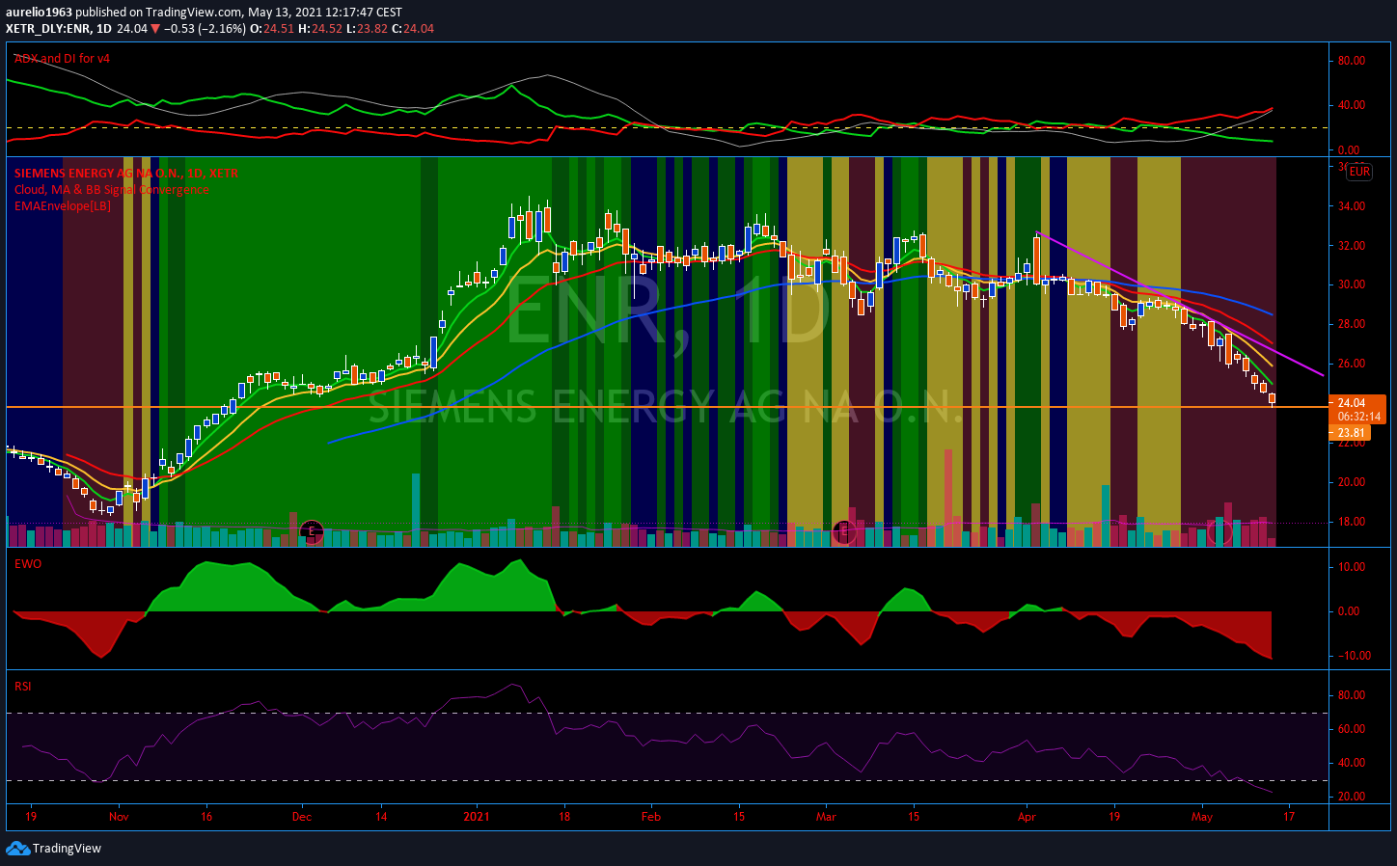Click the EUR currency badge on price scale

tap(1357, 171)
